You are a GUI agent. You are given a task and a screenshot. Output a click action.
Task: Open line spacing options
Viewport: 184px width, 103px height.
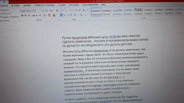point(75,15)
